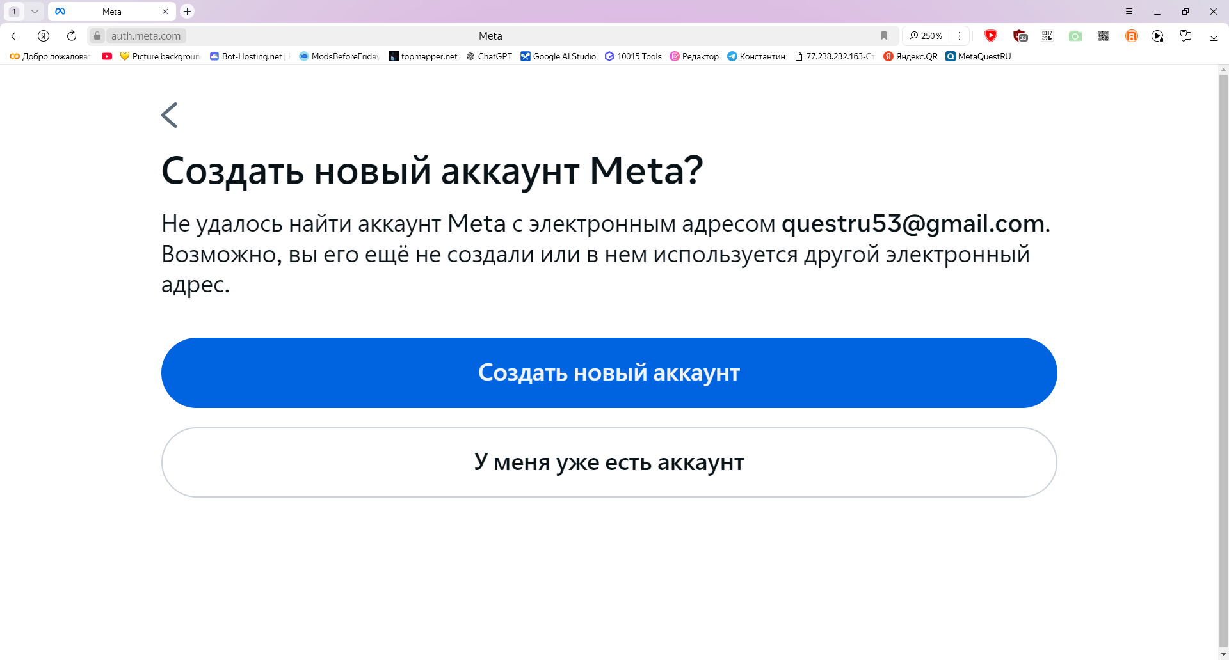Image resolution: width=1229 pixels, height=660 pixels.
Task: Open the screenshot camera extension
Action: tap(1075, 36)
